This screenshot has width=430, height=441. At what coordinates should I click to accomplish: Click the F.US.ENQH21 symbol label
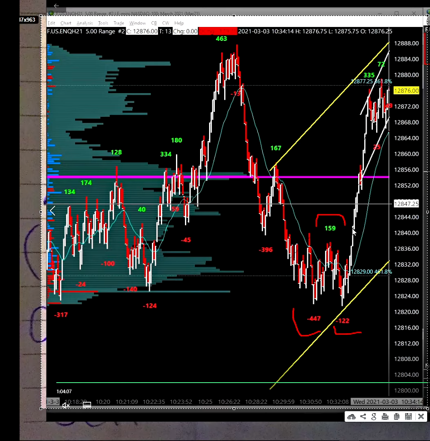[65, 31]
